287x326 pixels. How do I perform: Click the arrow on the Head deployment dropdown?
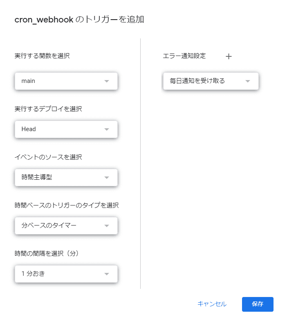pos(107,129)
